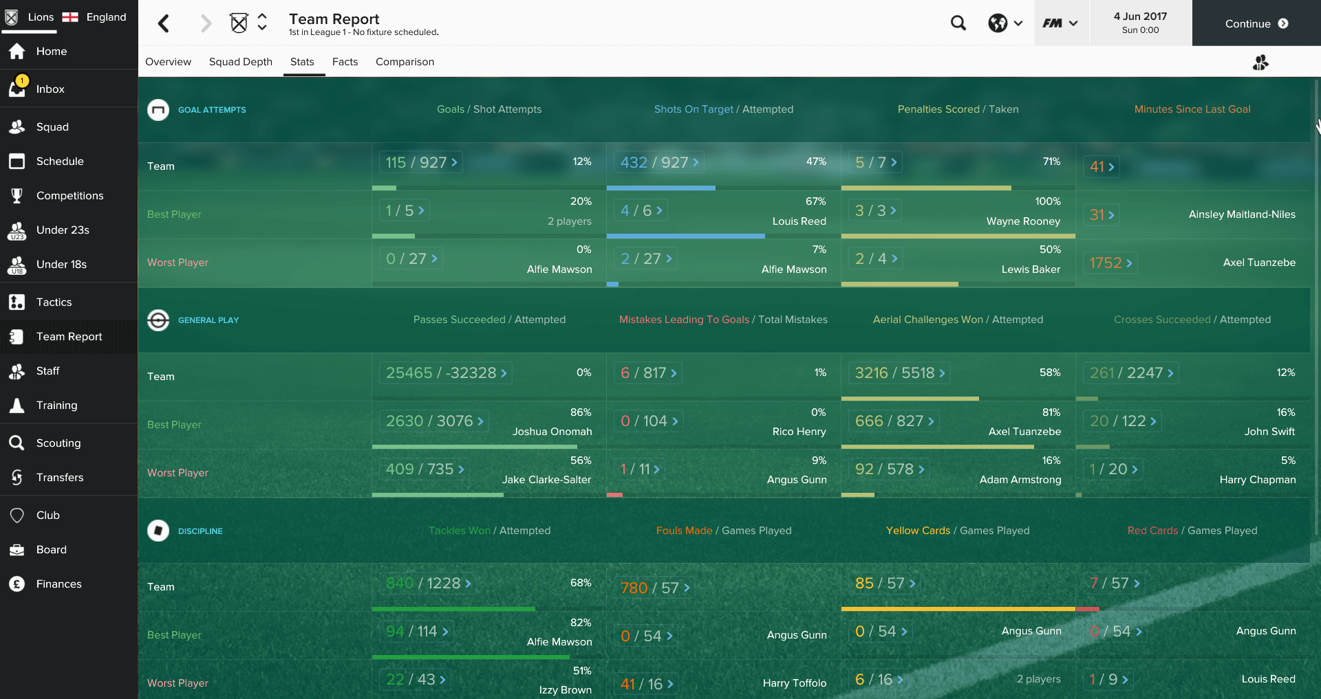Open team yellow cards 85 / 57
The height and width of the screenshot is (699, 1321).
click(885, 583)
